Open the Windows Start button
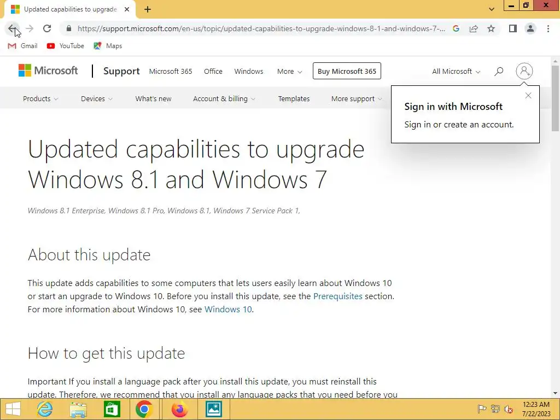560x420 pixels. click(13, 409)
